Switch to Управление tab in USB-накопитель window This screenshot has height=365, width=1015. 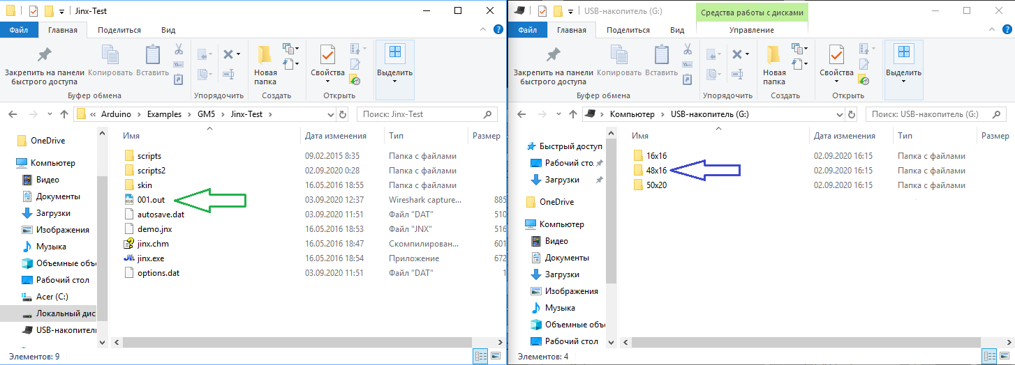coord(752,30)
